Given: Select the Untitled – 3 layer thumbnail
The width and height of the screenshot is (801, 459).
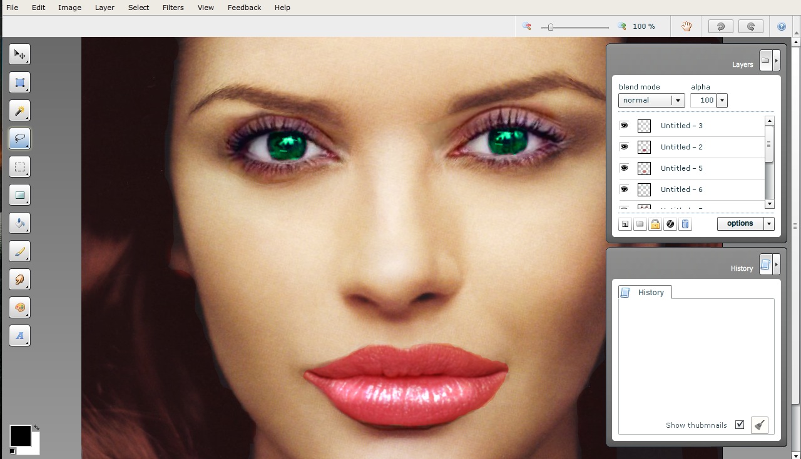Looking at the screenshot, I should [x=644, y=126].
